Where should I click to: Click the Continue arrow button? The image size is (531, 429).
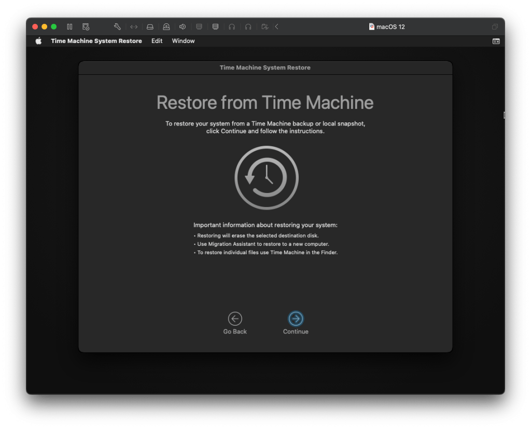296,319
